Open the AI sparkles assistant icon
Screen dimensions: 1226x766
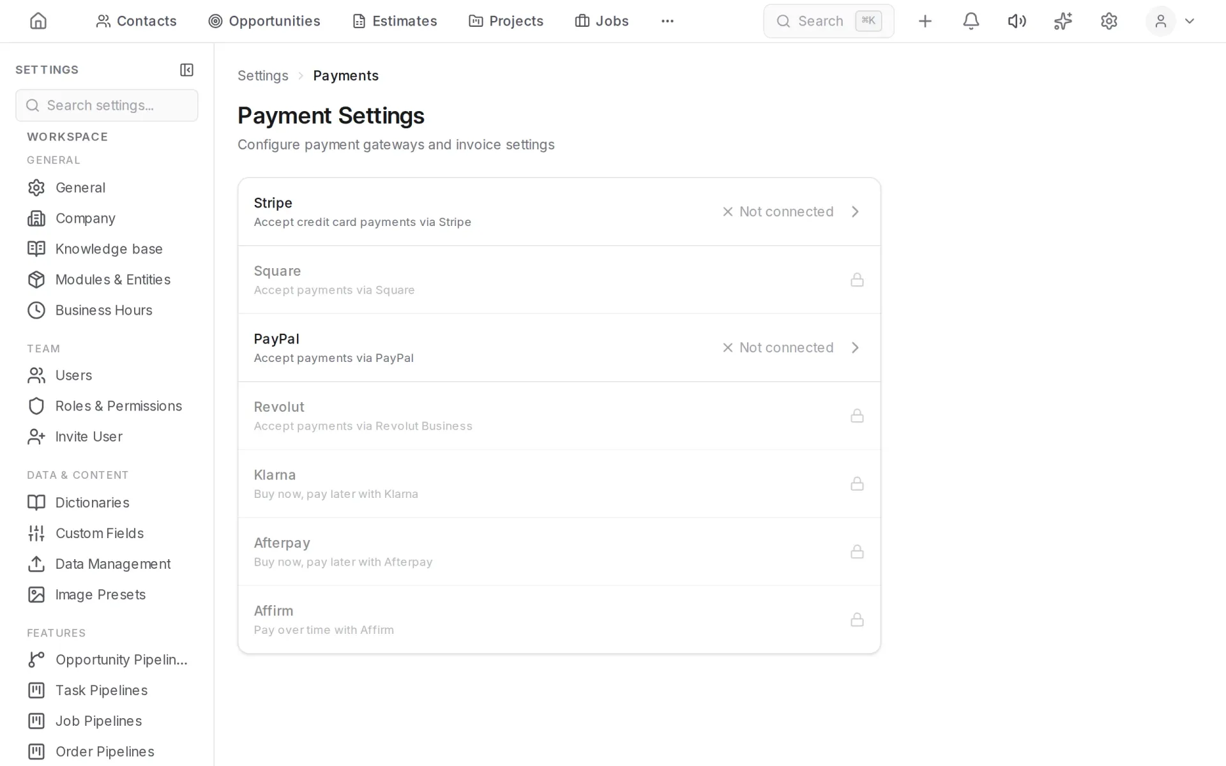point(1063,21)
